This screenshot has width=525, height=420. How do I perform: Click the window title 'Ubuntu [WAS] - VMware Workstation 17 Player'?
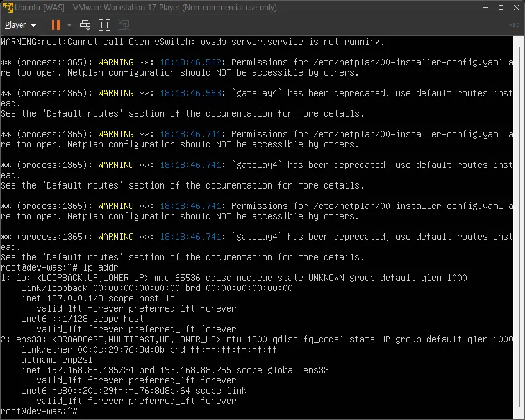pos(146,7)
